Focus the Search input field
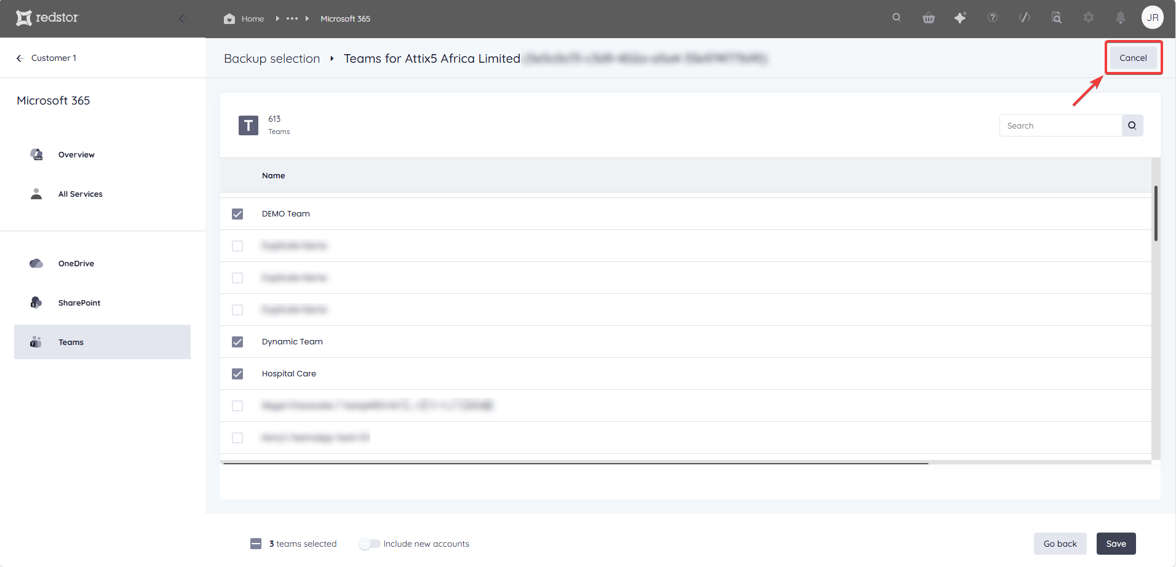The width and height of the screenshot is (1176, 567). tap(1060, 125)
